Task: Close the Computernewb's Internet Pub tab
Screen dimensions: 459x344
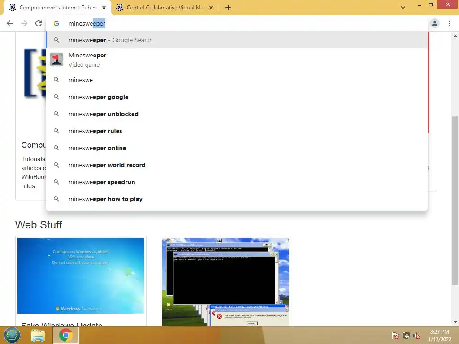Action: click(x=104, y=8)
